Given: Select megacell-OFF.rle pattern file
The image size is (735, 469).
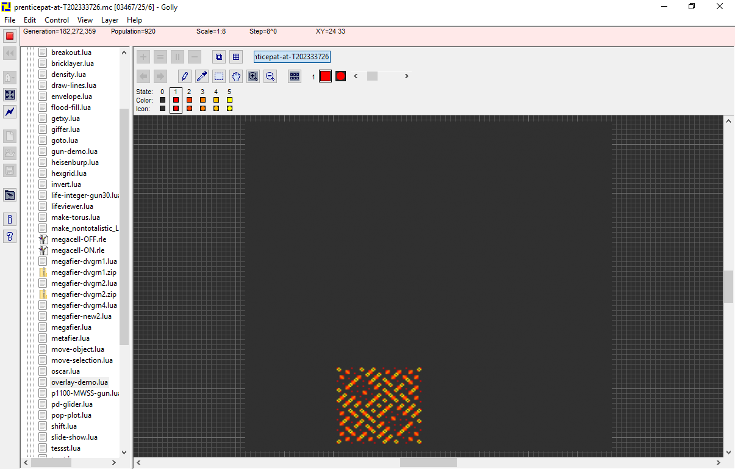Looking at the screenshot, I should (79, 239).
